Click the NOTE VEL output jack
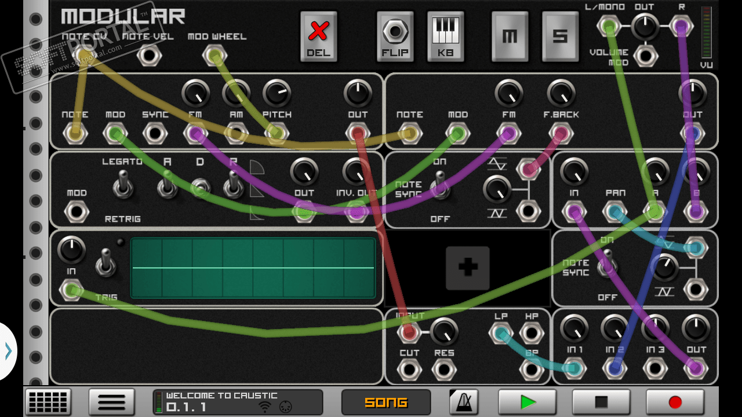The image size is (742, 417). pos(149,56)
